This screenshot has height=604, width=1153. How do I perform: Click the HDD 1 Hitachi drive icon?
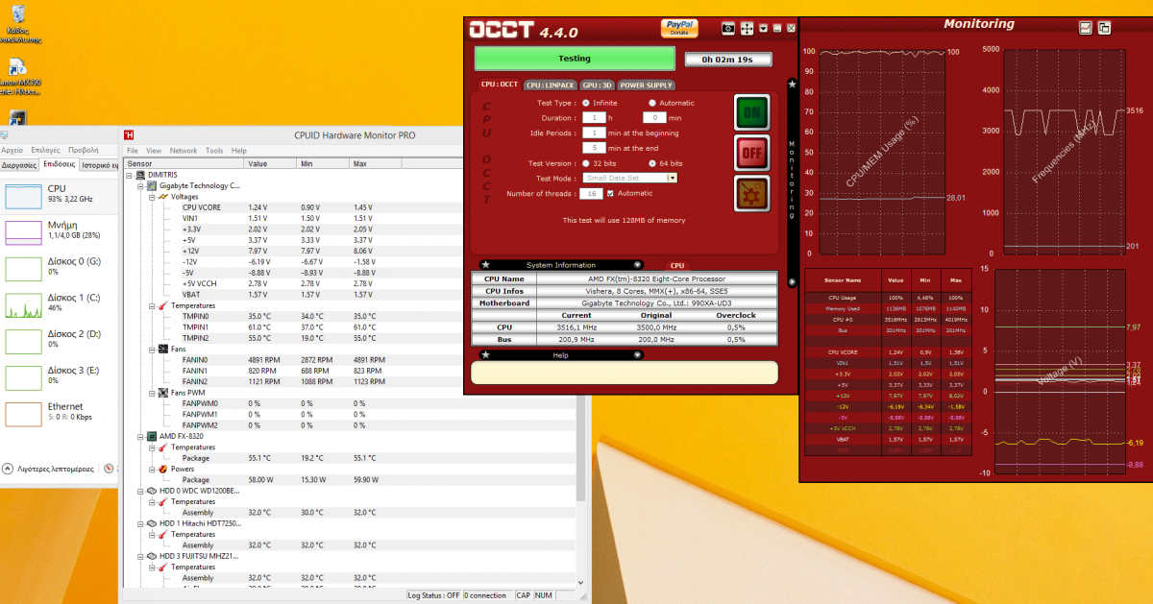[152, 523]
